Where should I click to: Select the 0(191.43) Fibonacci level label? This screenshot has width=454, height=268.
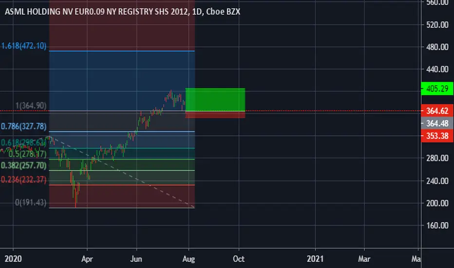[31, 203]
